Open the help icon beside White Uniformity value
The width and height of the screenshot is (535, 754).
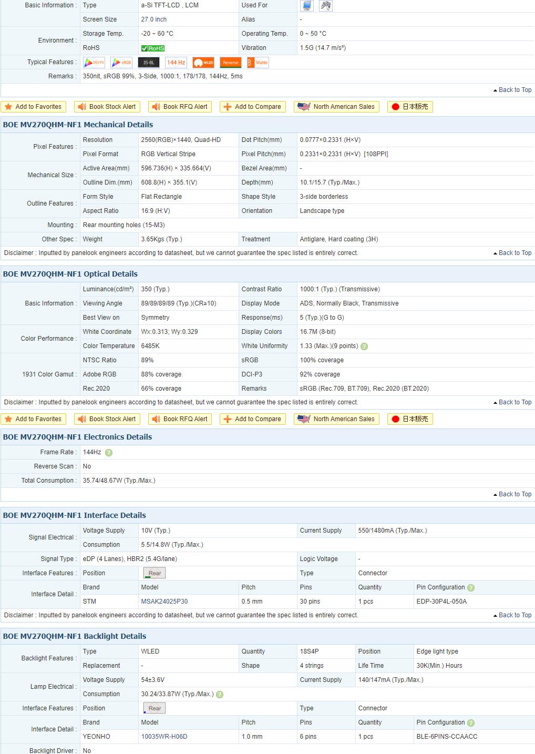(364, 347)
